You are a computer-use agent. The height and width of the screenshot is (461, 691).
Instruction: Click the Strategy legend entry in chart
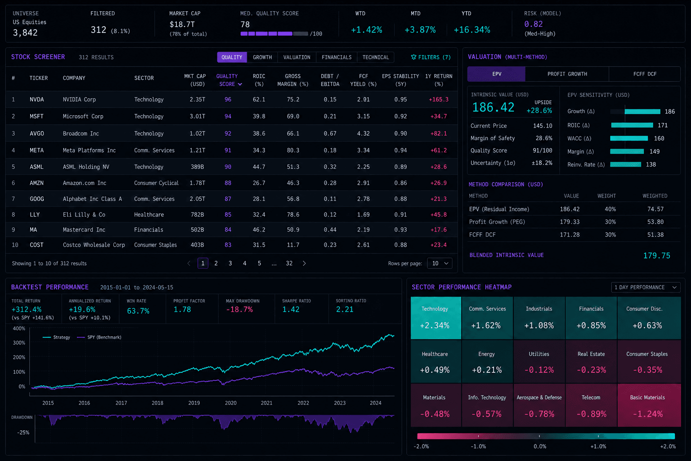click(x=56, y=337)
